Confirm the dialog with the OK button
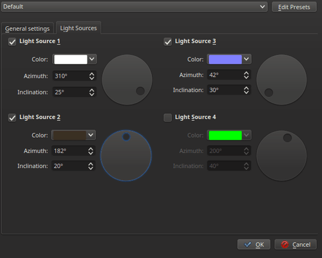The height and width of the screenshot is (258, 322). [254, 244]
